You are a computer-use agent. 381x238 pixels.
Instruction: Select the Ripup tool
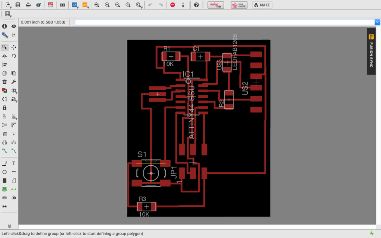(14, 151)
